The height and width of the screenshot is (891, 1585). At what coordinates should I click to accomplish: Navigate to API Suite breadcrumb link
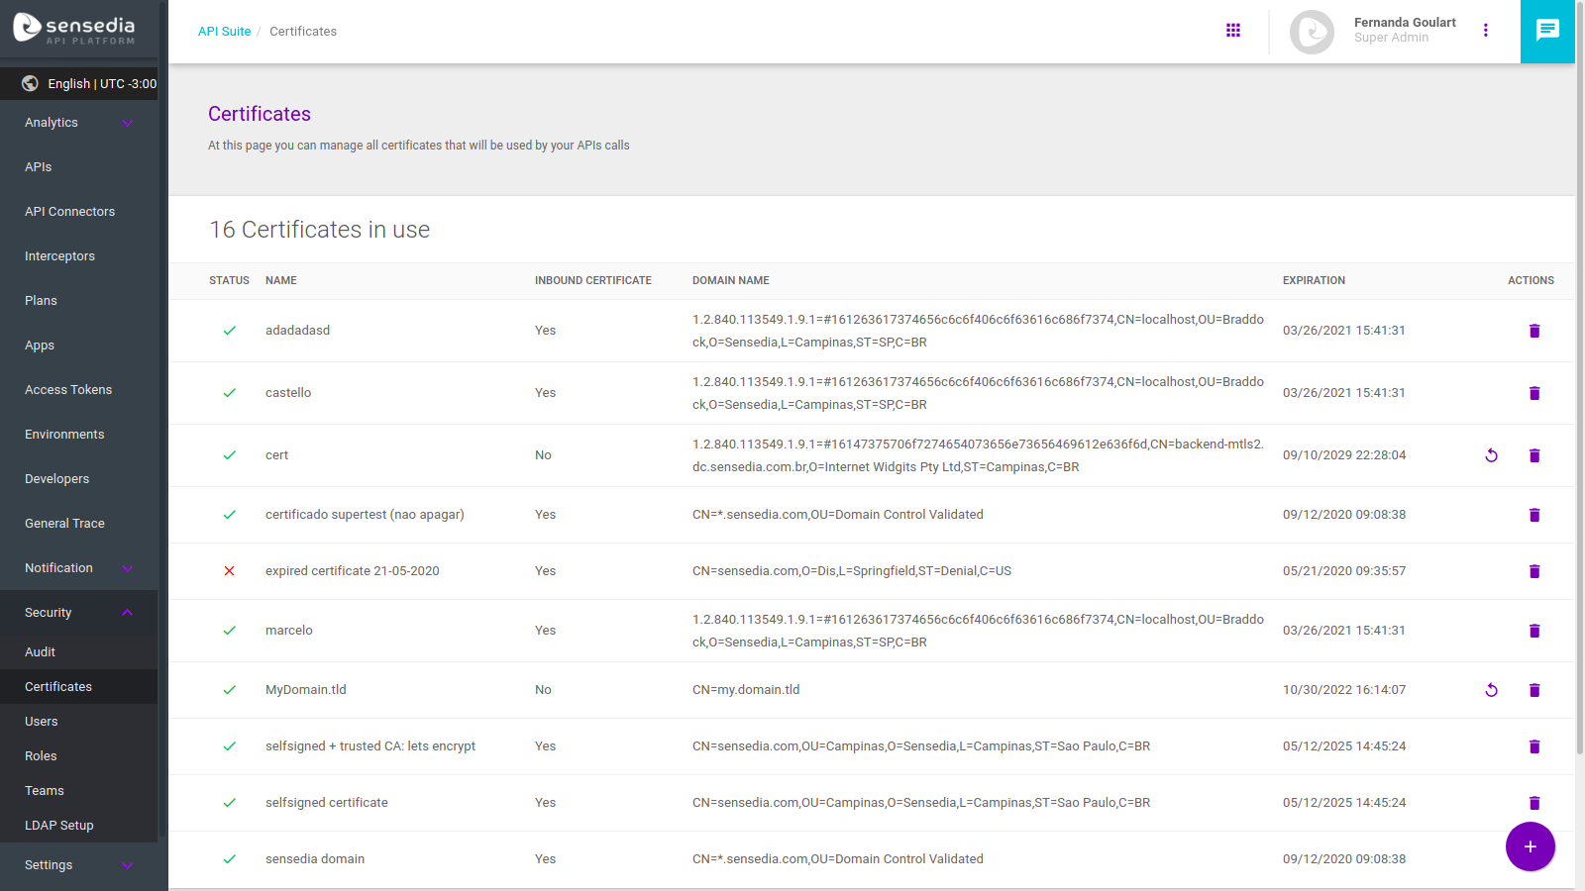[x=224, y=32]
